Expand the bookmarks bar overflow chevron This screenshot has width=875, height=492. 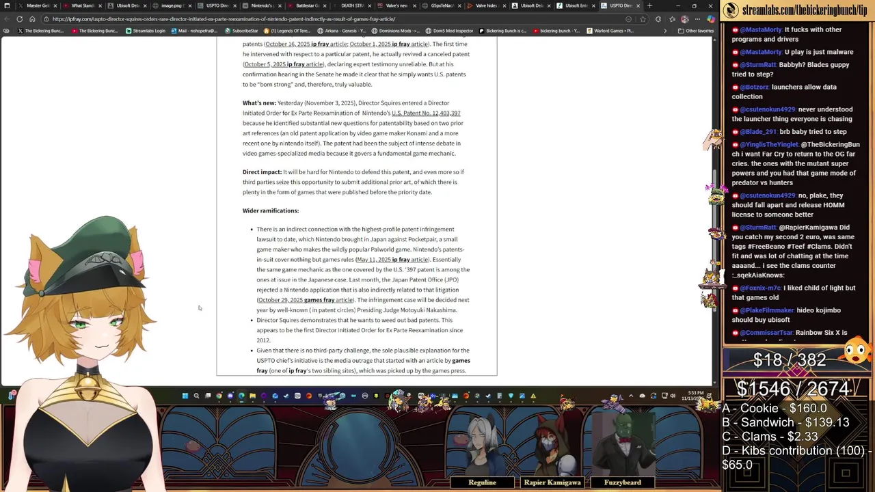click(x=665, y=31)
